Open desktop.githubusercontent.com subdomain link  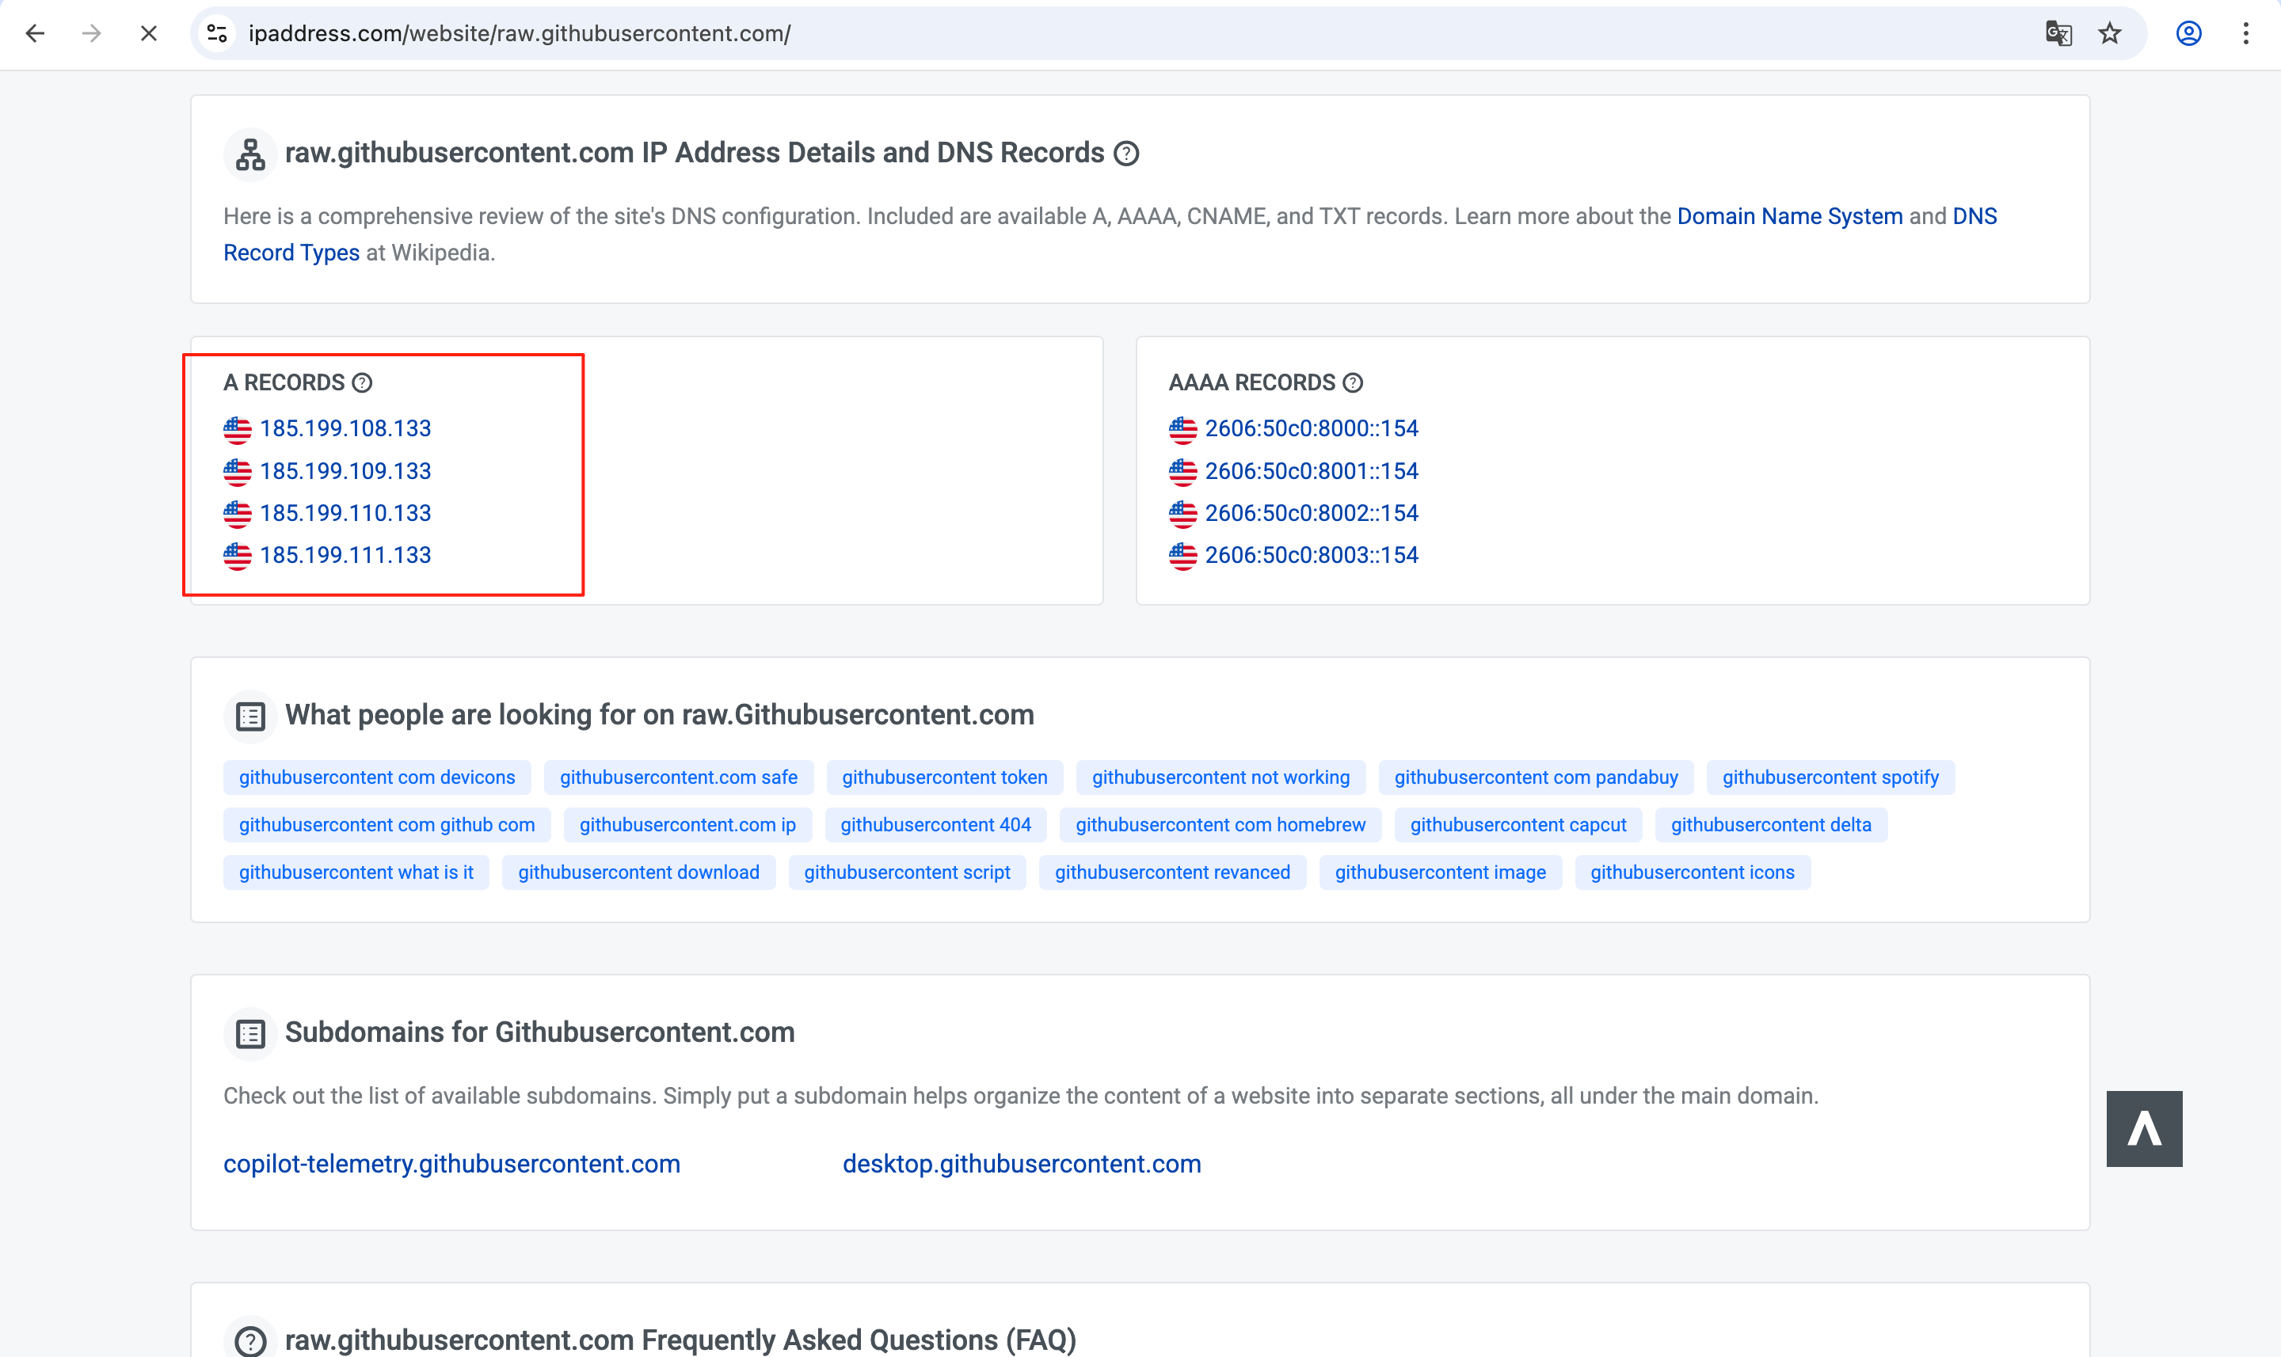[x=1022, y=1164]
